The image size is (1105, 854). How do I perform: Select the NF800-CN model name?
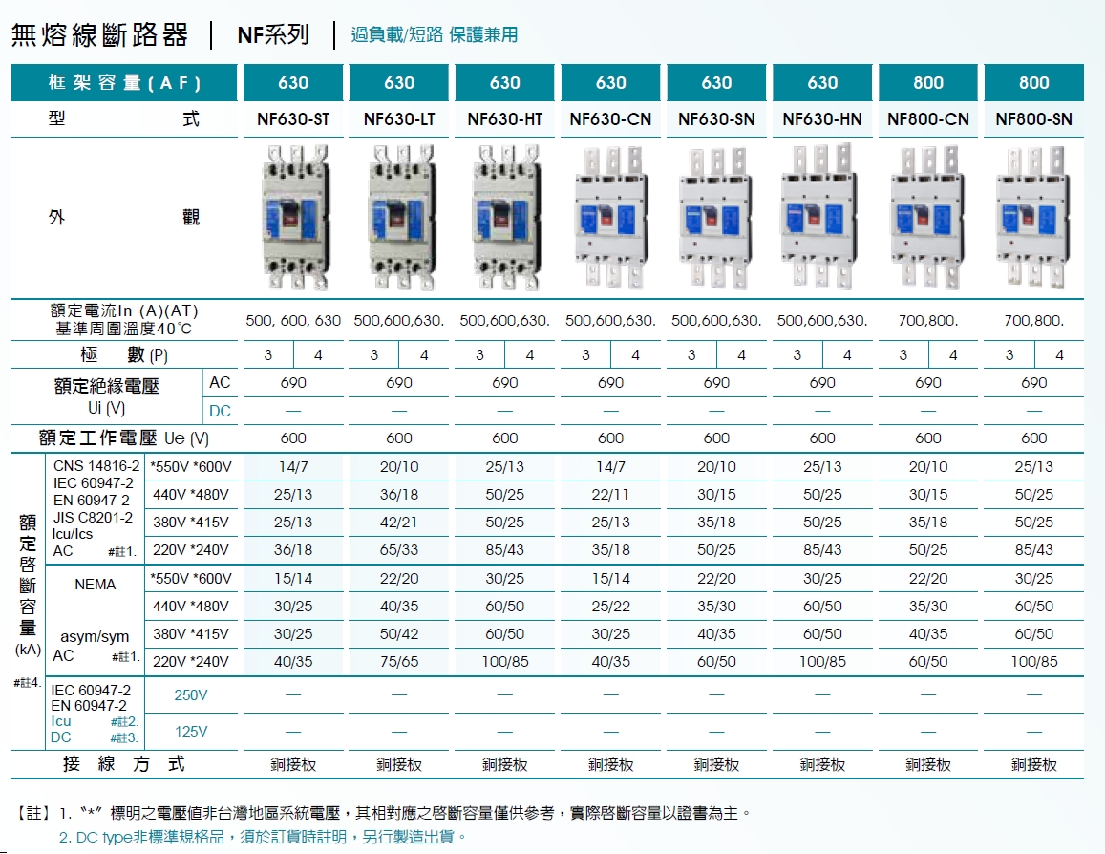coord(928,119)
